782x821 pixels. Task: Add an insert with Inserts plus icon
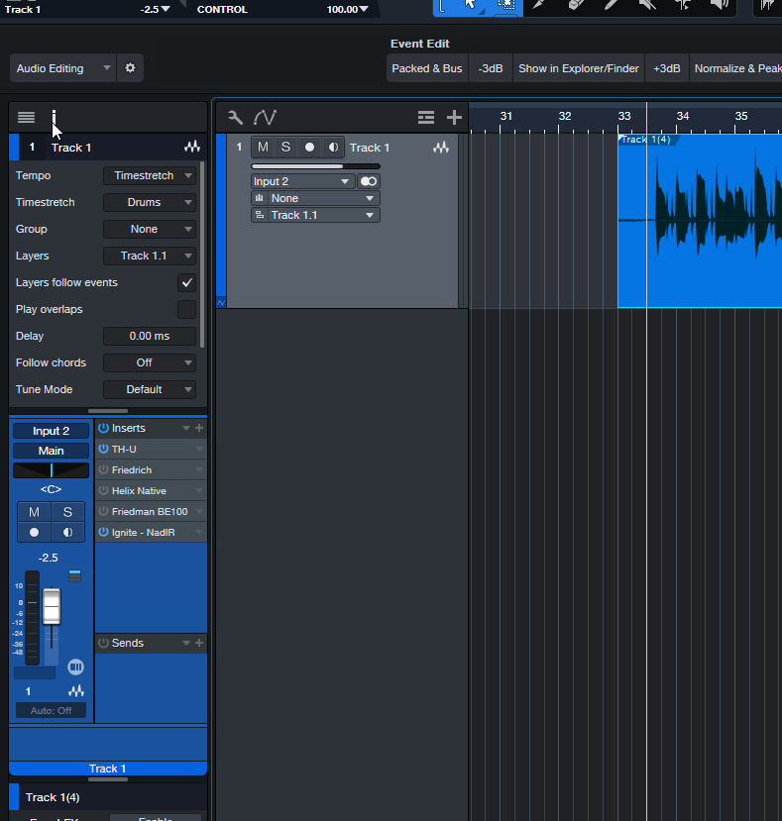tap(199, 429)
